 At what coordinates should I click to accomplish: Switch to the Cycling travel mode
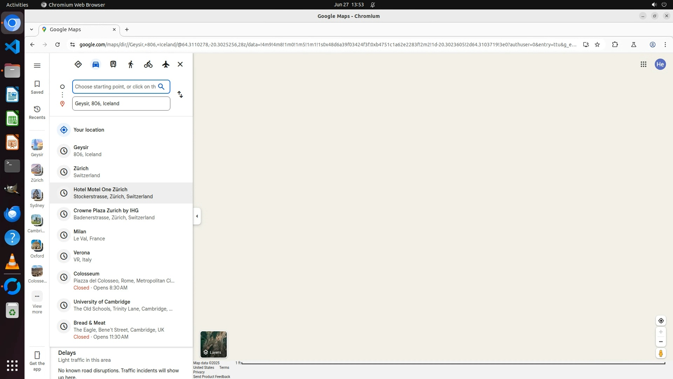point(148,65)
